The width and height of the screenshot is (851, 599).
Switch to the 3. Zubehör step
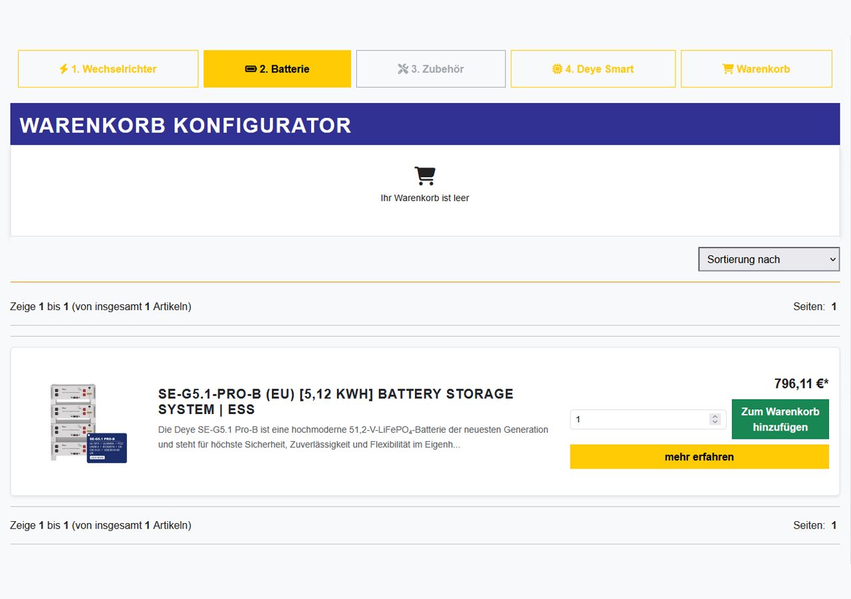431,69
